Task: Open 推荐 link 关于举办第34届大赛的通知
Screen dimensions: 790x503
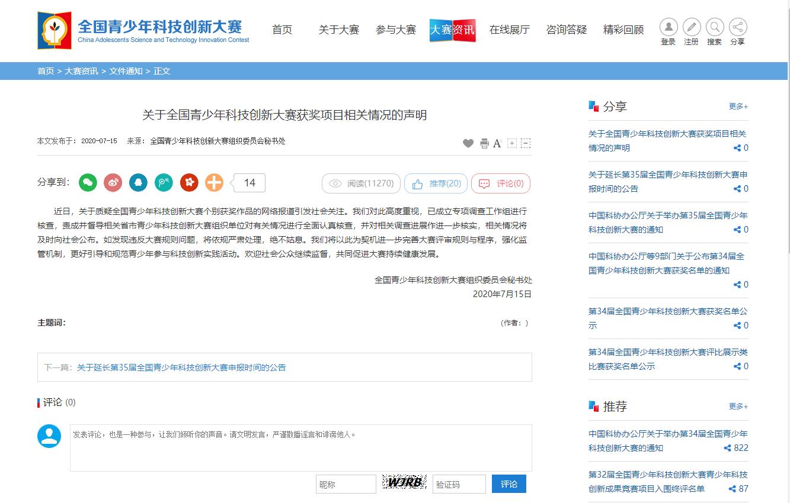Action: pos(668,441)
